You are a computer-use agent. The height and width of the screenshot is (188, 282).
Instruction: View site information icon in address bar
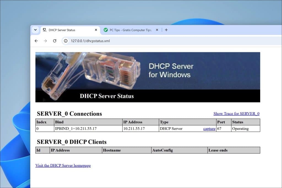(66, 41)
